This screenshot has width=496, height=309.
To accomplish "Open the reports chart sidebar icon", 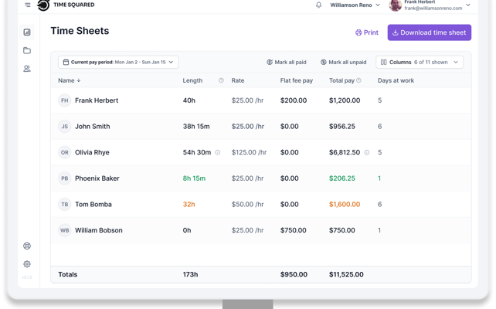I will (x=27, y=32).
